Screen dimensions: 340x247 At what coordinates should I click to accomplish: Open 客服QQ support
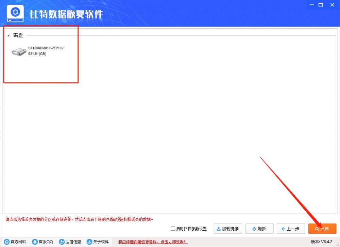pyautogui.click(x=42, y=242)
